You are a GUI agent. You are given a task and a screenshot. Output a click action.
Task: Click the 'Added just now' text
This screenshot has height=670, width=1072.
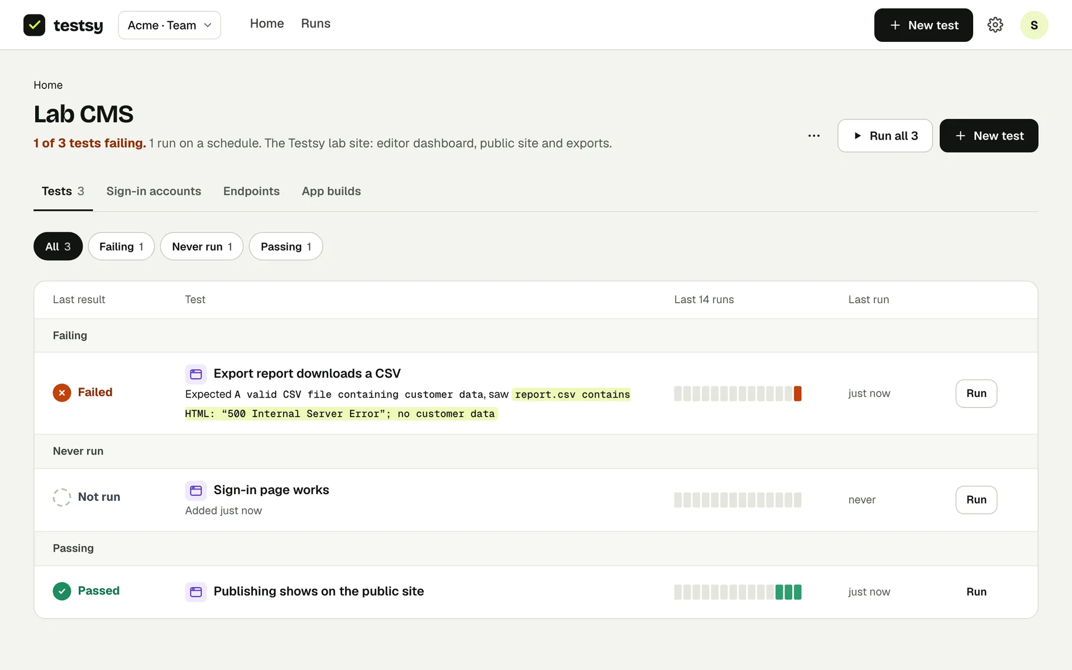pos(223,510)
